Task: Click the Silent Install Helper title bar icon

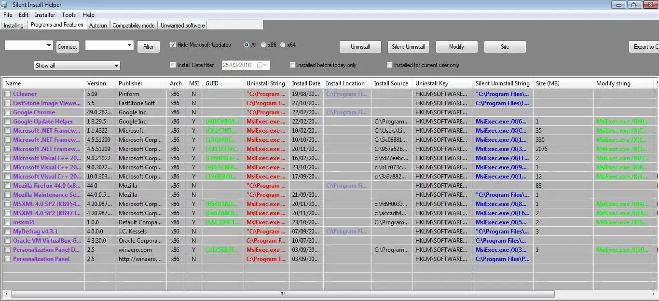Action: [5, 4]
